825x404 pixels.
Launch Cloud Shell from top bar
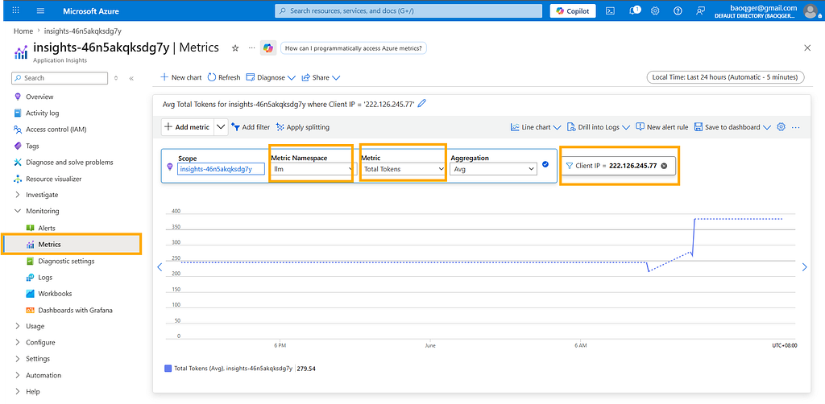click(x=611, y=10)
